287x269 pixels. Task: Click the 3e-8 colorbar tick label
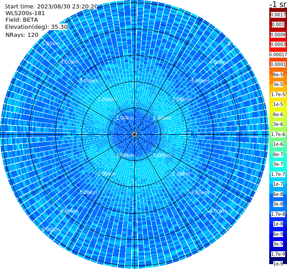pyautogui.click(x=278, y=204)
